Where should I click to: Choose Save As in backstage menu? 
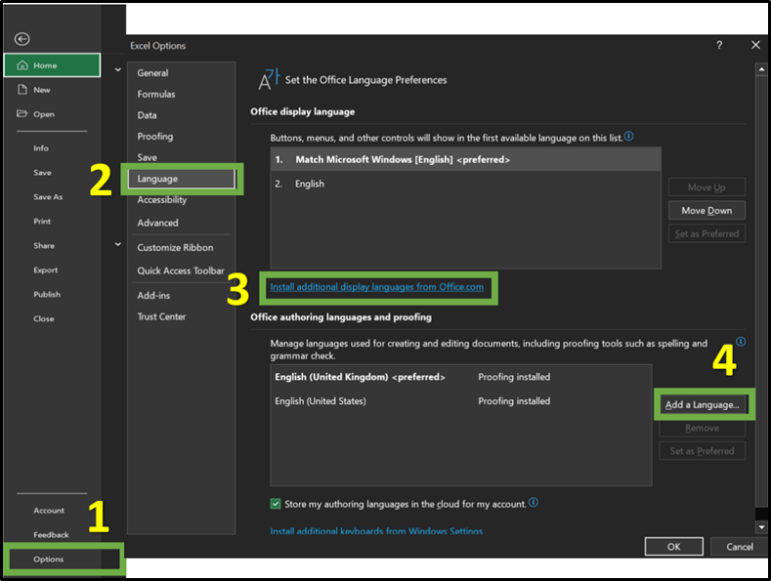(x=48, y=196)
